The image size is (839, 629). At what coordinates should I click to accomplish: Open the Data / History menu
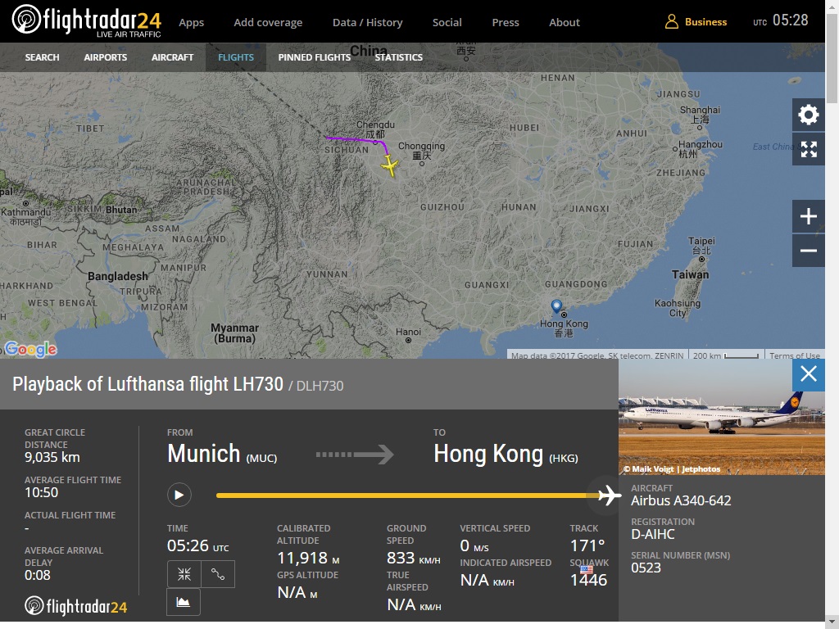click(x=367, y=22)
